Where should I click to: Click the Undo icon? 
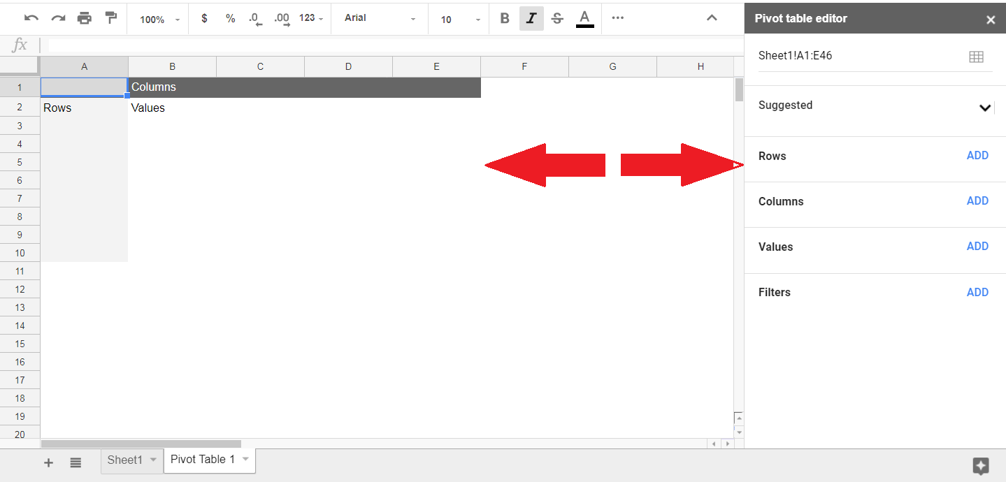(31, 19)
